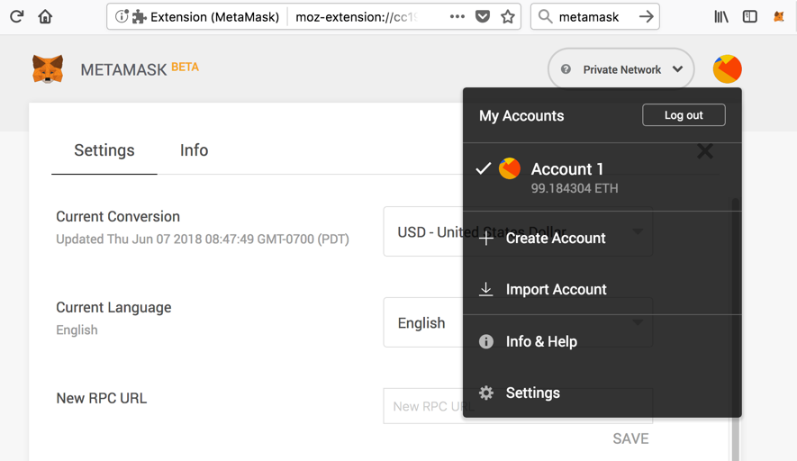Image resolution: width=797 pixels, height=461 pixels.
Task: Open the Firefox library icon
Action: pos(721,16)
